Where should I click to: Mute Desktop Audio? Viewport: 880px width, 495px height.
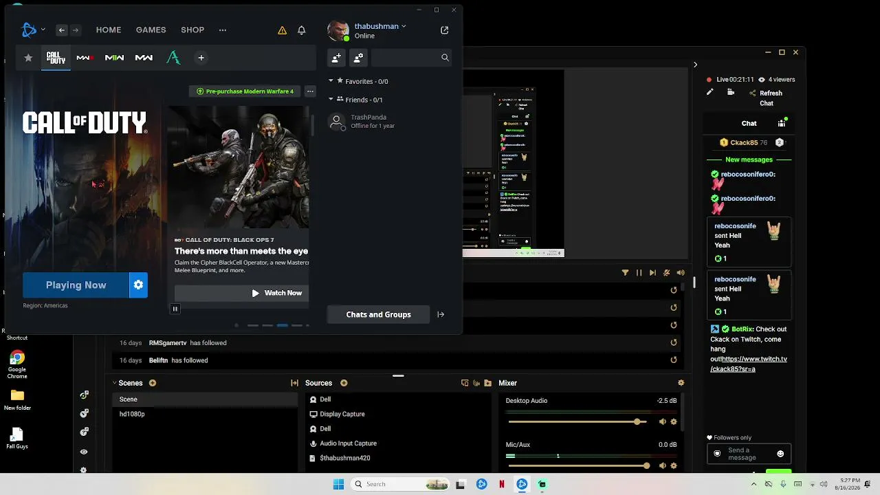tap(663, 421)
